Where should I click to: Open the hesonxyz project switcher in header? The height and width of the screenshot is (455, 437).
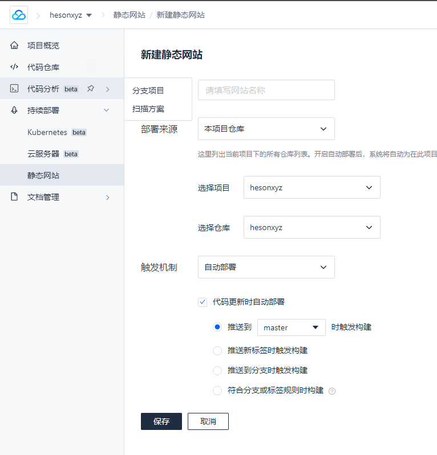(71, 15)
